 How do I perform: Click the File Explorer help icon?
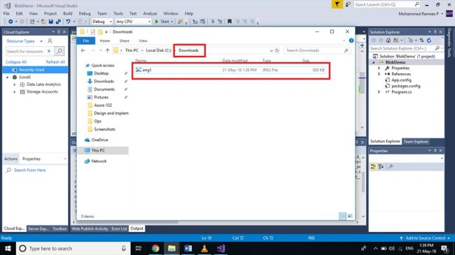(x=351, y=41)
